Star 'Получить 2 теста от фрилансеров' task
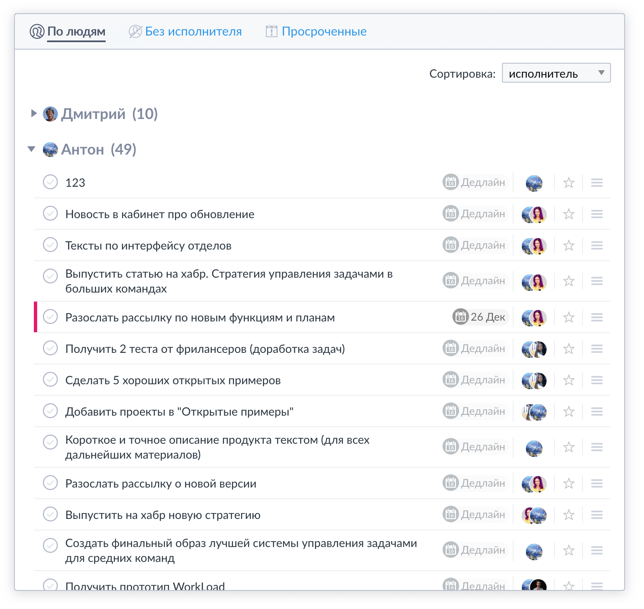Screen dimensions: 644x609 point(569,348)
